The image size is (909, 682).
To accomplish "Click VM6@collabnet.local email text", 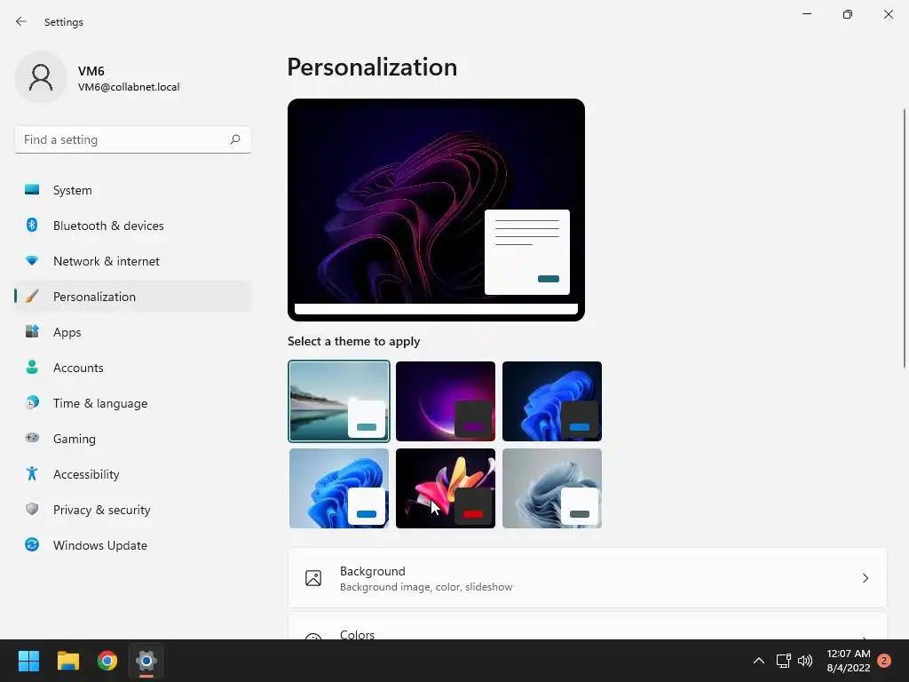I will [x=129, y=87].
